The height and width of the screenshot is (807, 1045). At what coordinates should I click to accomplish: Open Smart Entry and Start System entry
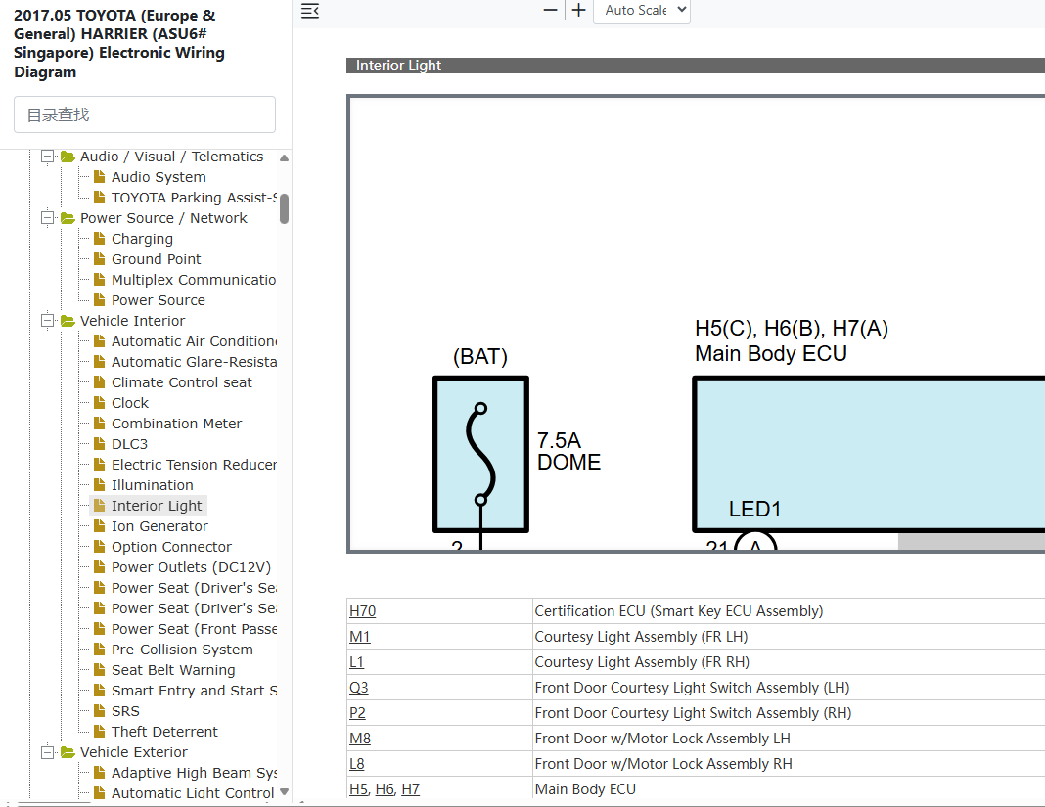pyautogui.click(x=194, y=691)
